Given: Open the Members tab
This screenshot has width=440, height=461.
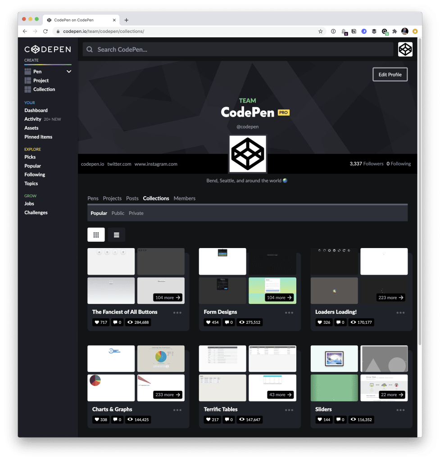Looking at the screenshot, I should coord(184,198).
